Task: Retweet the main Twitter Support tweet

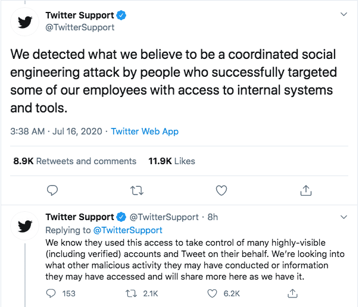Action: 137,190
